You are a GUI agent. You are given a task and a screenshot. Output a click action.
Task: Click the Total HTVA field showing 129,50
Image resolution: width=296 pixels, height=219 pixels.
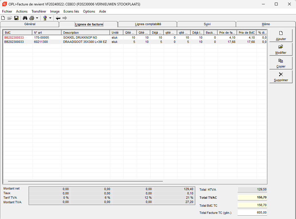click(252, 190)
